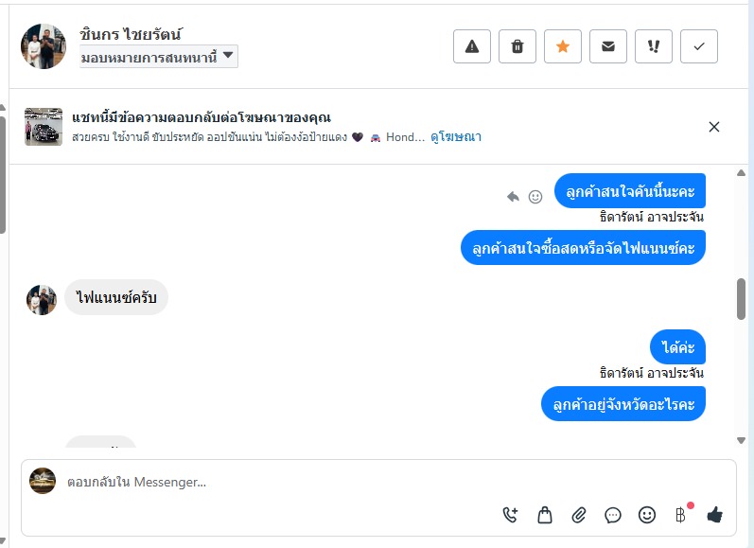Delete conversation with the trash icon
The height and width of the screenshot is (548, 754).
[517, 46]
